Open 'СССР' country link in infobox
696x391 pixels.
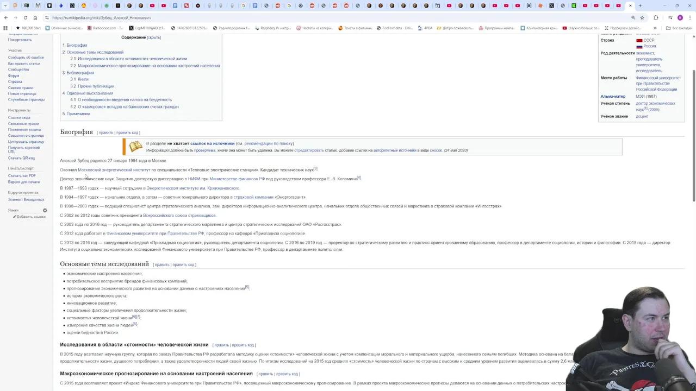pos(649,40)
